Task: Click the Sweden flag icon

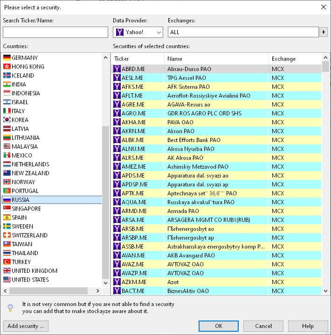Action: [7, 226]
